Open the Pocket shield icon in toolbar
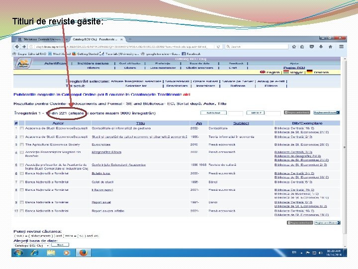Image resolution: width=358 pixels, height=269 pixels. tap(312, 47)
